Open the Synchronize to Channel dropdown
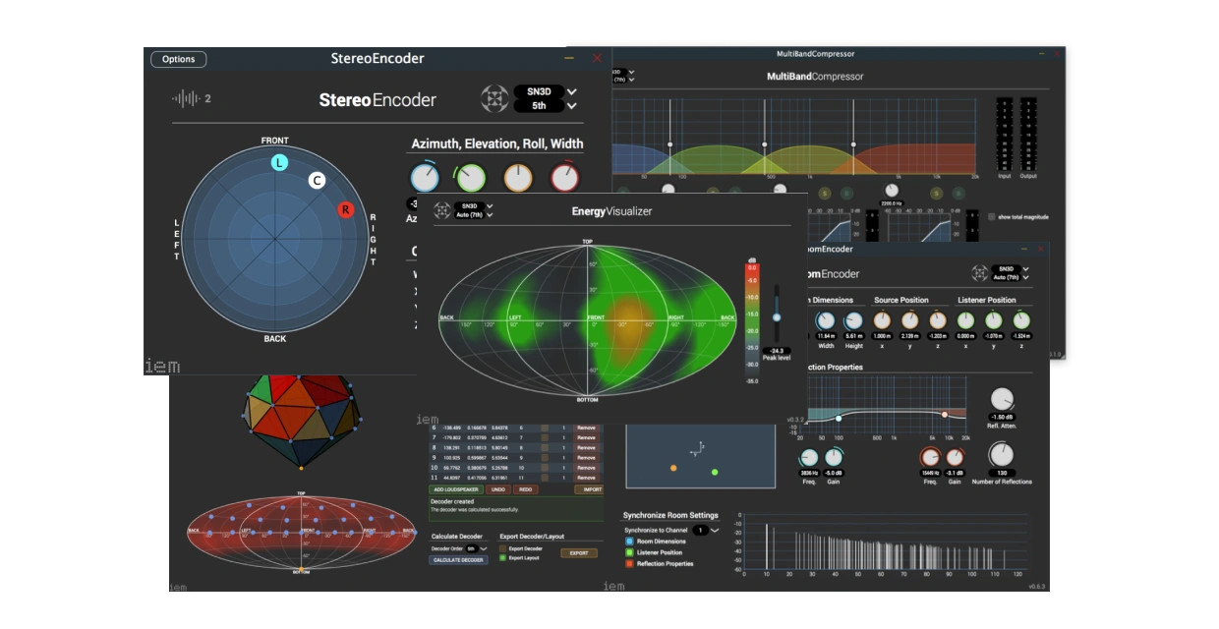 point(705,530)
